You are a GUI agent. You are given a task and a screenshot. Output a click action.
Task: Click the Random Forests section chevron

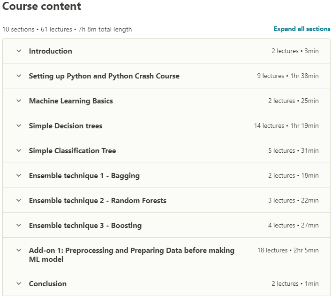coord(19,201)
